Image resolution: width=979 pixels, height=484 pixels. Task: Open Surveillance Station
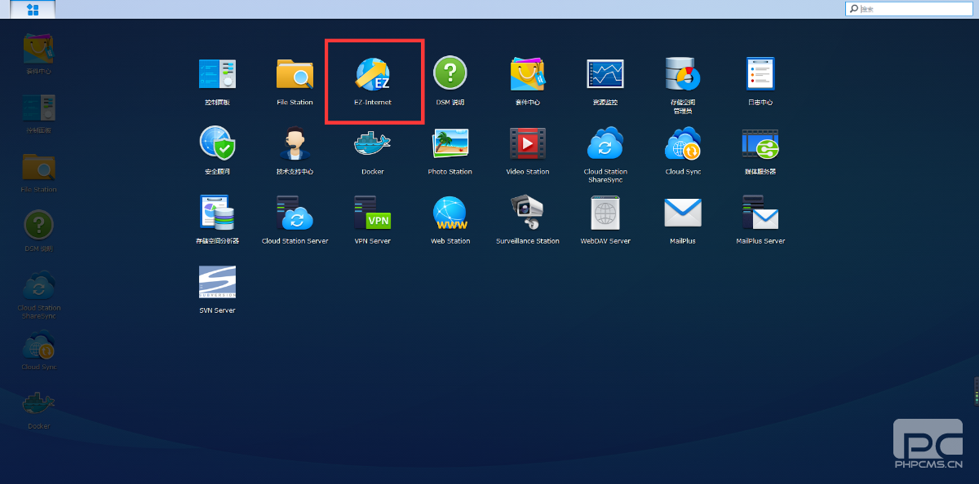527,213
